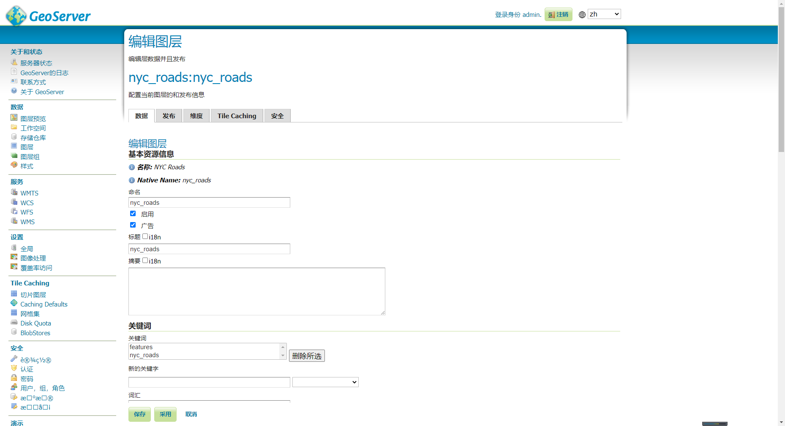Click the workspaces folder icon (工作空间)
This screenshot has height=426, width=785.
point(14,128)
